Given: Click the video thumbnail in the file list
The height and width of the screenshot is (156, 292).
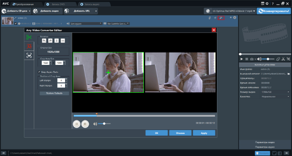Looking at the screenshot, I should (8, 21).
